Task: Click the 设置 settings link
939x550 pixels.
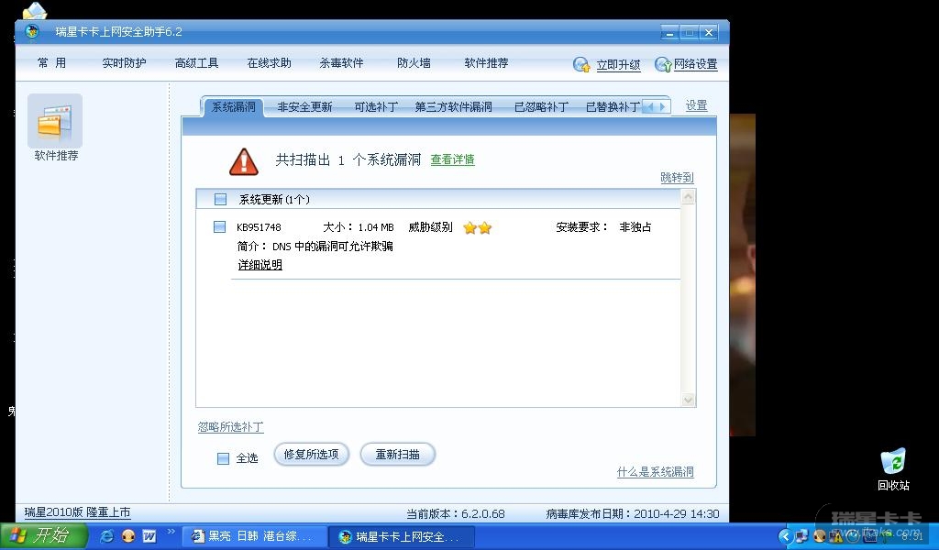Action: 697,105
